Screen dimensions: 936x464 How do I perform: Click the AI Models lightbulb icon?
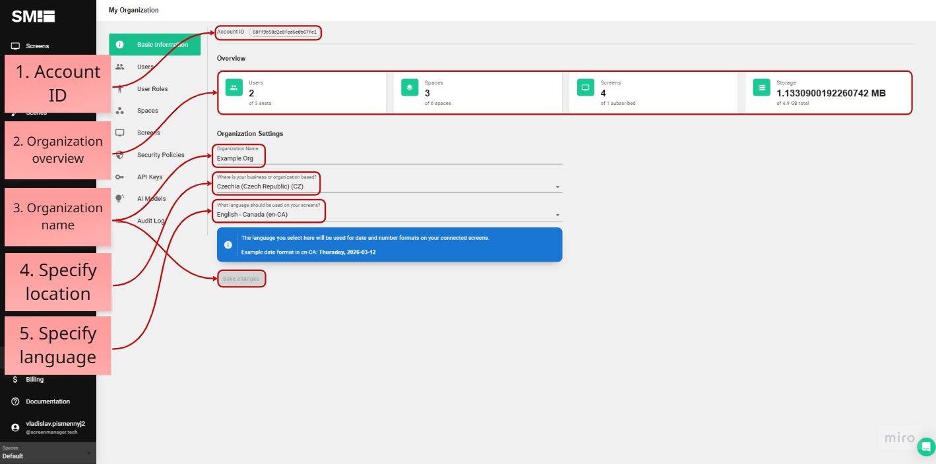[x=120, y=198]
